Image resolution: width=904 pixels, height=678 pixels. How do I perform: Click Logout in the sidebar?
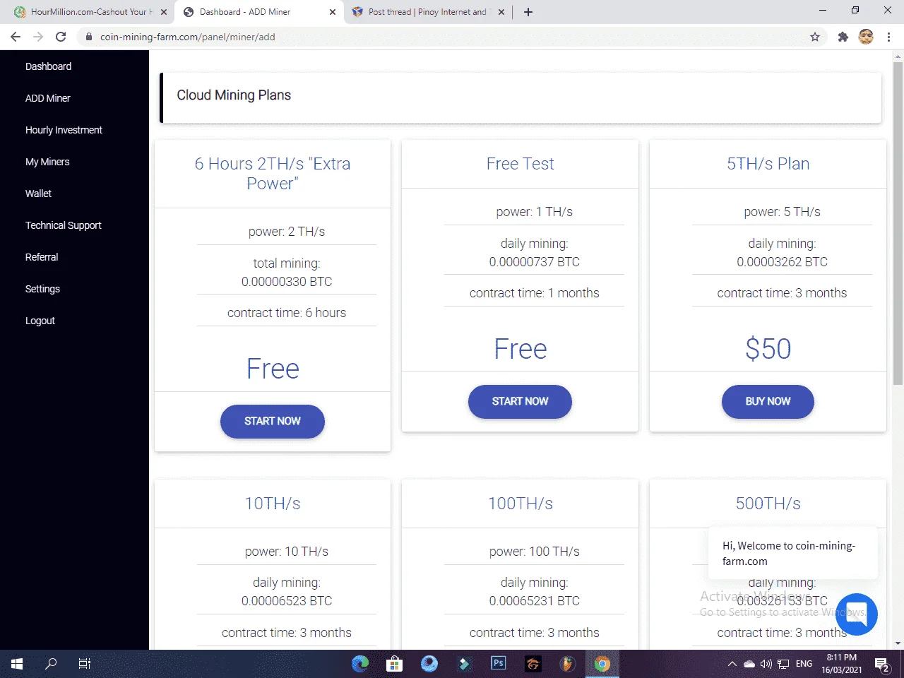pyautogui.click(x=40, y=321)
